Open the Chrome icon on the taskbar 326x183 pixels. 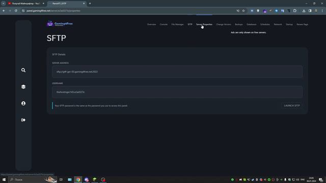(x=78, y=179)
